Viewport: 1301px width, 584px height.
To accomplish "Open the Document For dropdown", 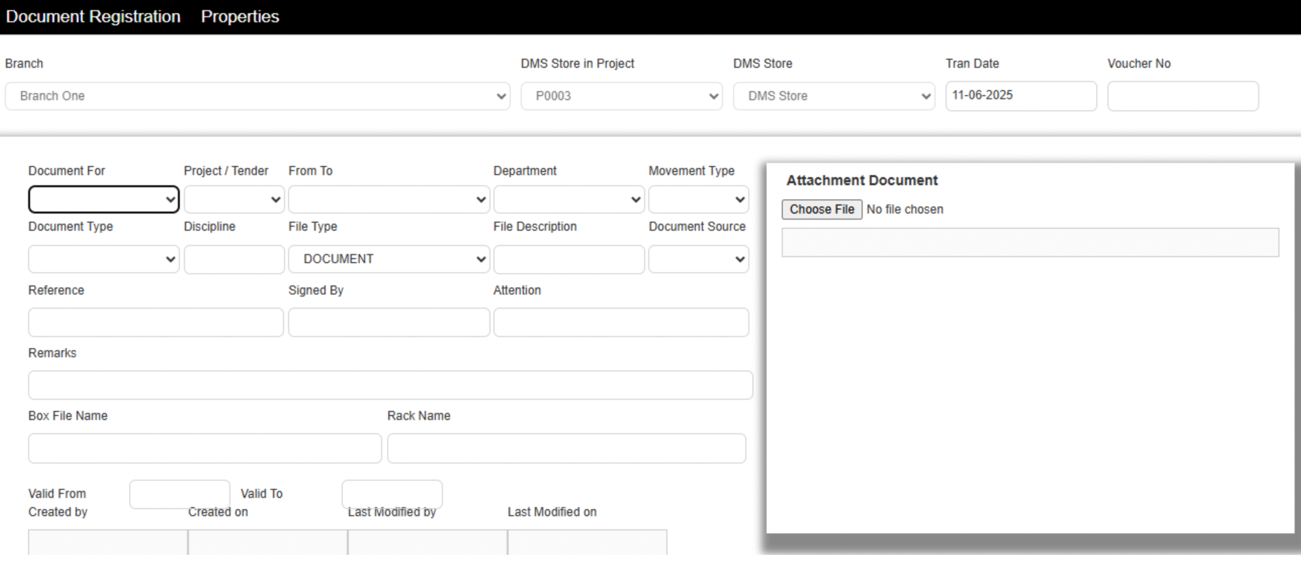I will click(104, 199).
